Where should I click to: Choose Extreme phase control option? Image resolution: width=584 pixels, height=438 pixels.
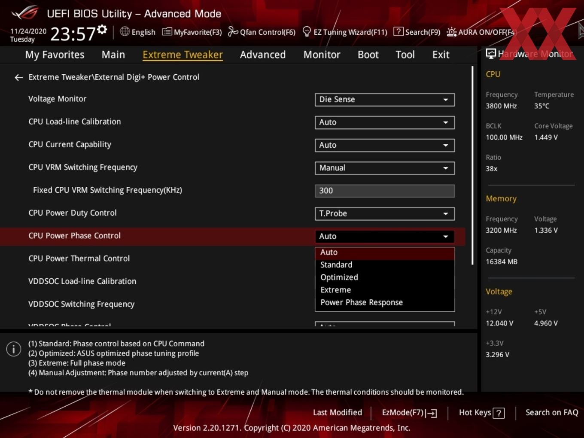(385, 290)
